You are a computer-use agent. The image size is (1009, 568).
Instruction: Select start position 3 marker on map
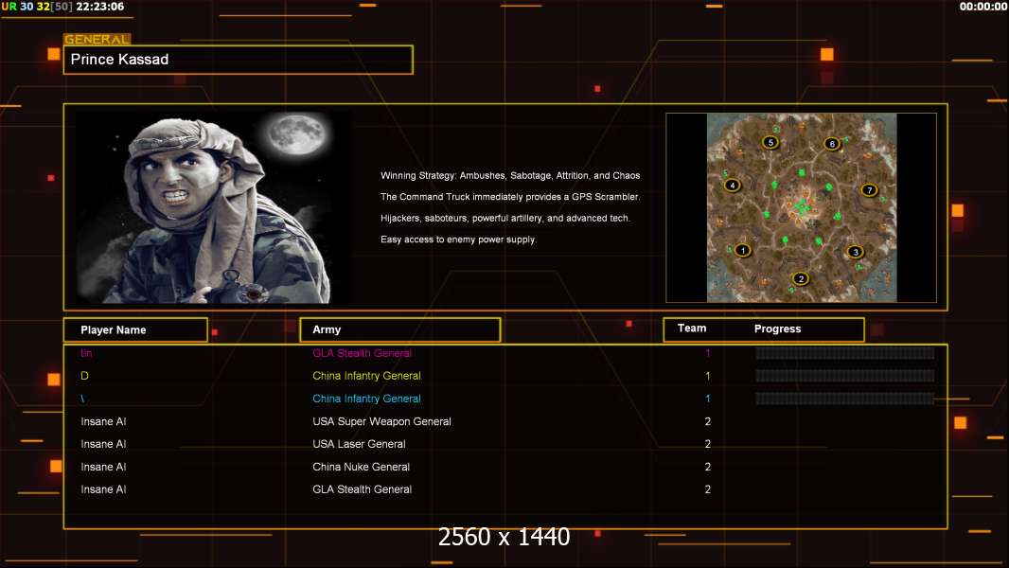[856, 252]
